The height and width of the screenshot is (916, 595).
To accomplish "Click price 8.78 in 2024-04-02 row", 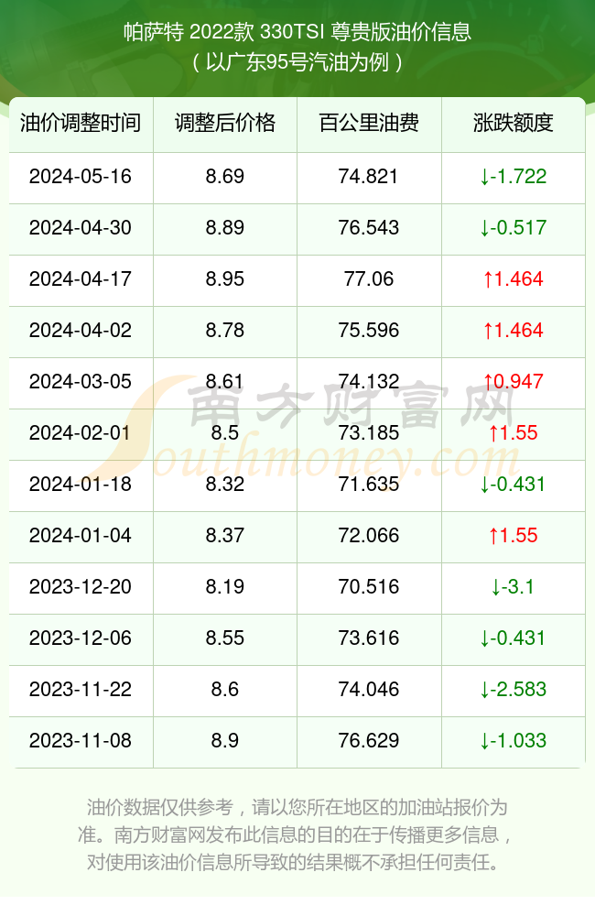I will [225, 331].
